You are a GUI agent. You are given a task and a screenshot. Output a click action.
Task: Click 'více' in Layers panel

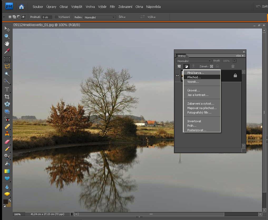240,56
